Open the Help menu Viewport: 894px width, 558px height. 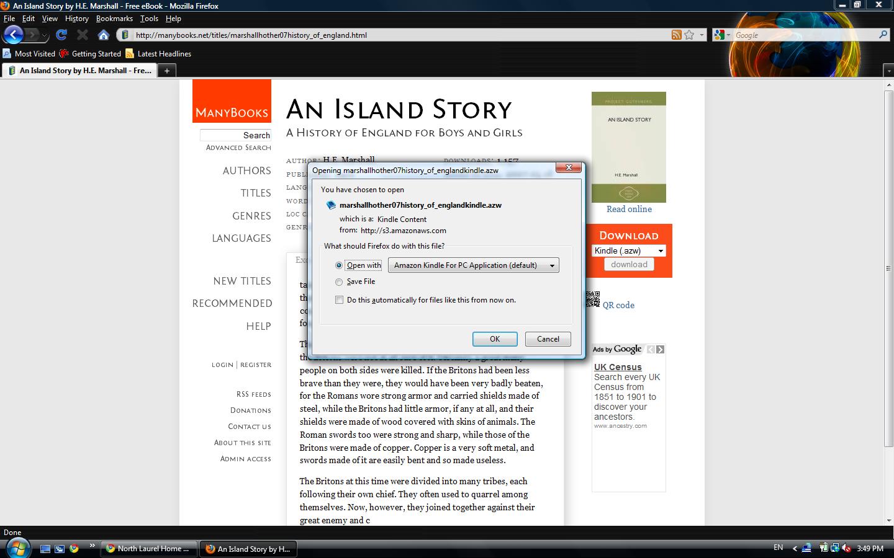[x=173, y=19]
